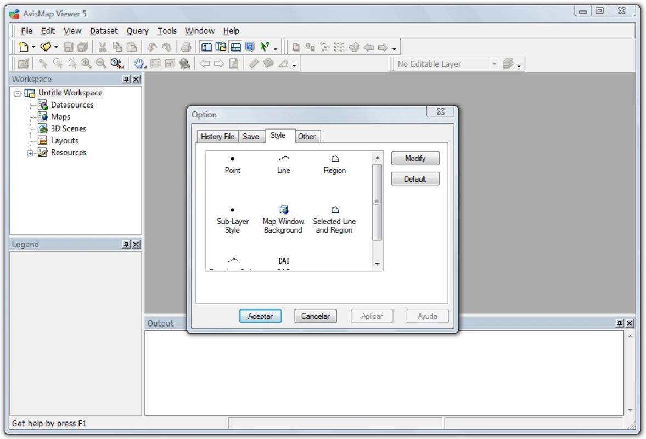Pin the Workspace panel

tap(126, 79)
